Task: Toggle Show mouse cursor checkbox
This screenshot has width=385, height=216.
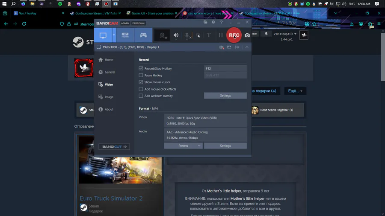Action: (x=141, y=82)
